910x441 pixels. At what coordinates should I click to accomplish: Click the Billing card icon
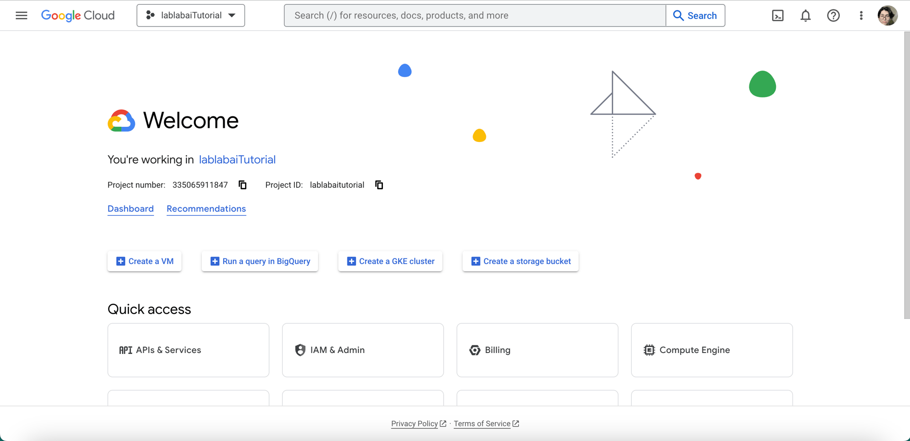click(x=474, y=350)
